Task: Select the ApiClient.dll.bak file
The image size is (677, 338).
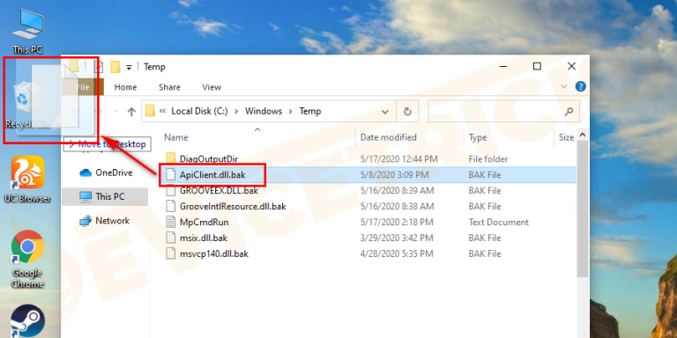Action: pos(212,175)
